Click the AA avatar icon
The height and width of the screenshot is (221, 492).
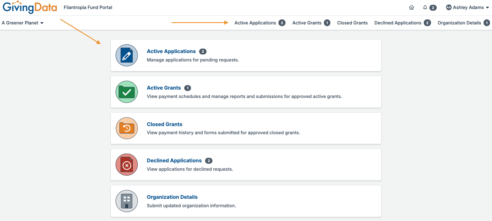(x=448, y=7)
